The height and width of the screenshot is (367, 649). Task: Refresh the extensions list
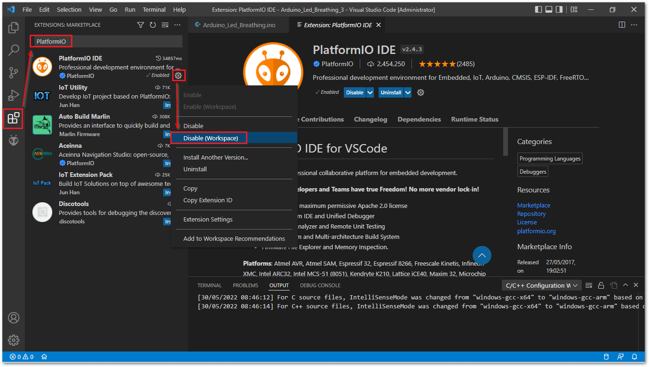pyautogui.click(x=153, y=25)
